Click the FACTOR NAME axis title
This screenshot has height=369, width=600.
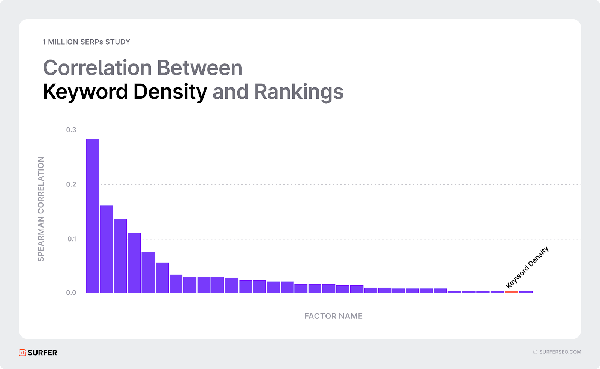point(333,316)
